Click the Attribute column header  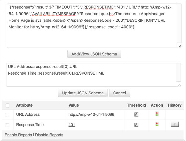pyautogui.click(x=24, y=105)
